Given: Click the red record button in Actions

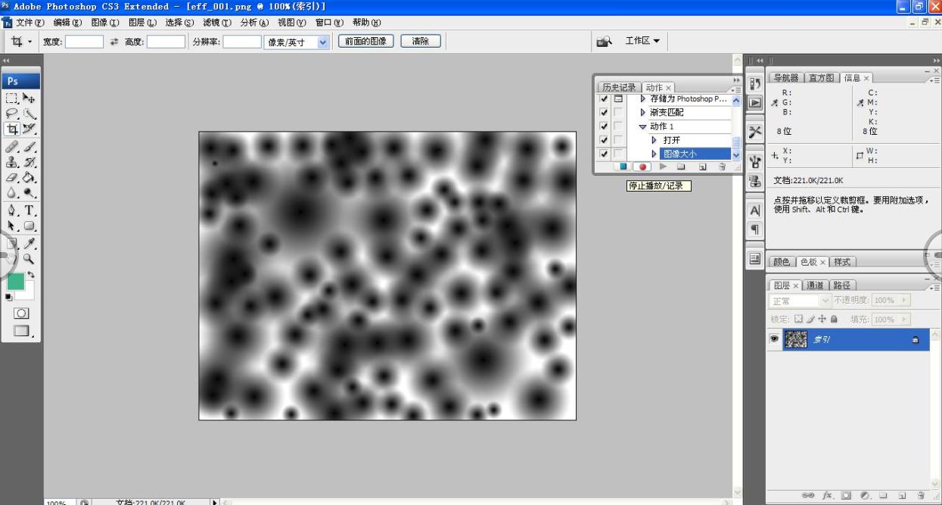Looking at the screenshot, I should [x=642, y=167].
